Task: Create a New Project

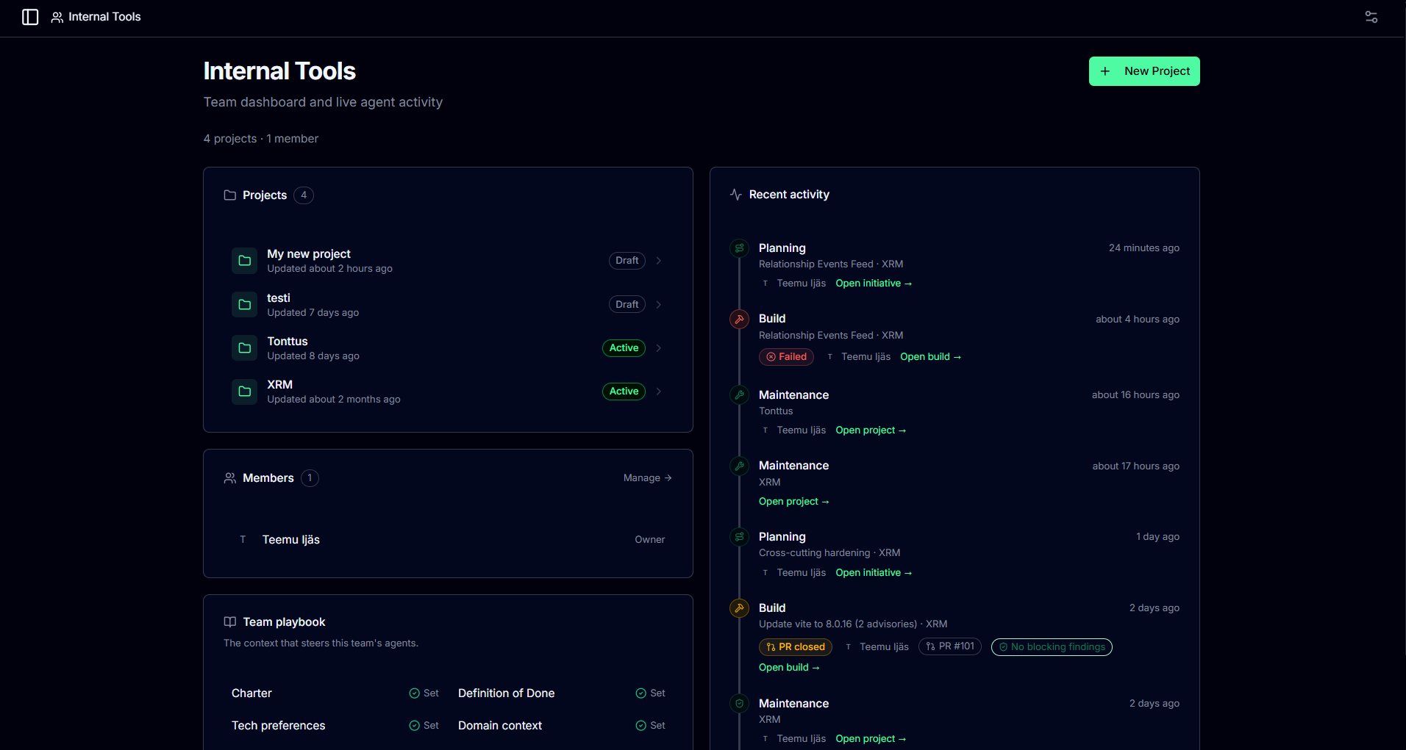Action: (x=1144, y=71)
